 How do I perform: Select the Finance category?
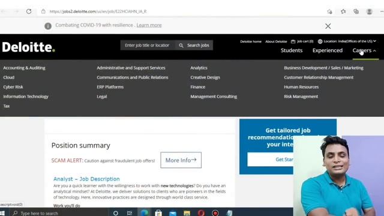point(198,87)
